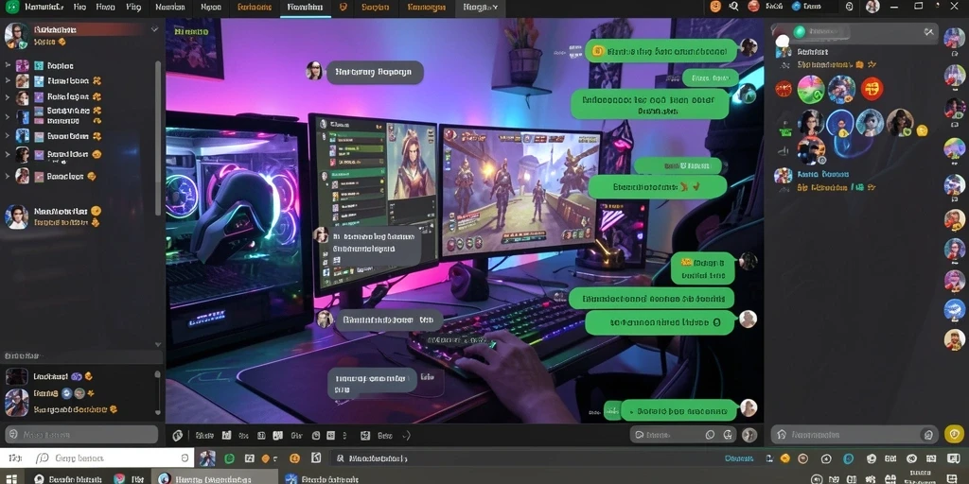The image size is (969, 484).
Task: Click the topmost avatar in the far-right column
Action: tap(954, 38)
